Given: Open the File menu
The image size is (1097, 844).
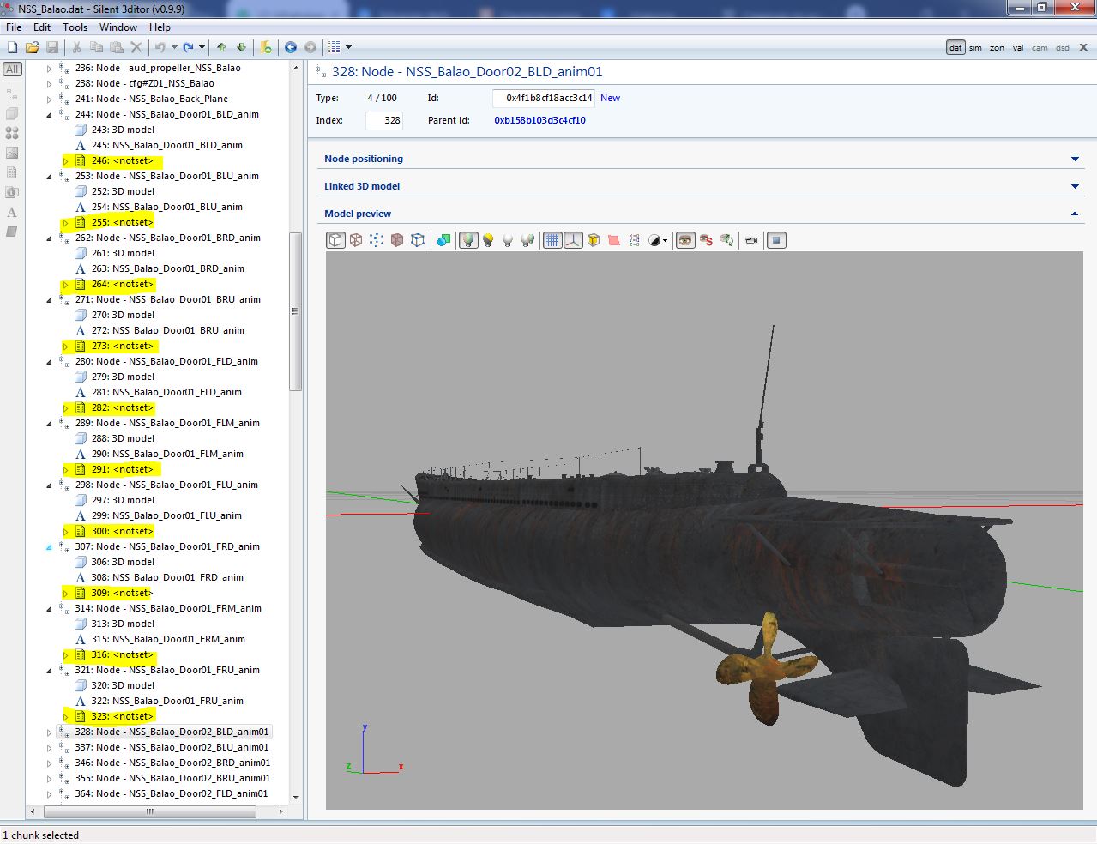Looking at the screenshot, I should pyautogui.click(x=14, y=27).
